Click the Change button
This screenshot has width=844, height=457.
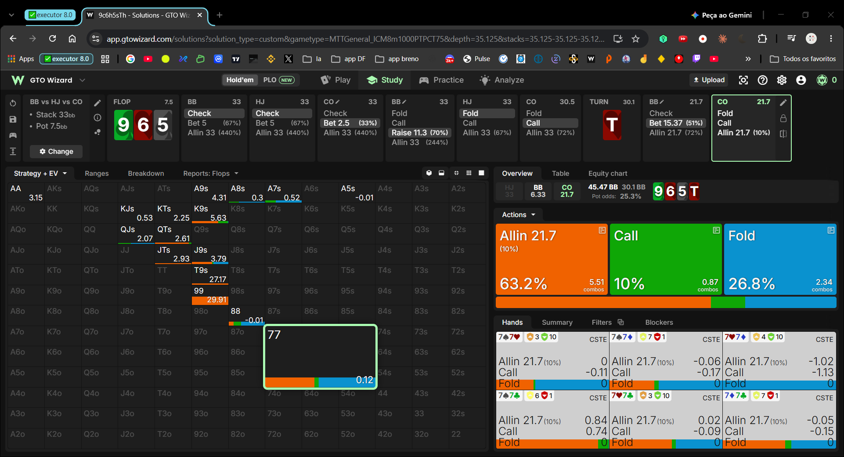pos(56,152)
